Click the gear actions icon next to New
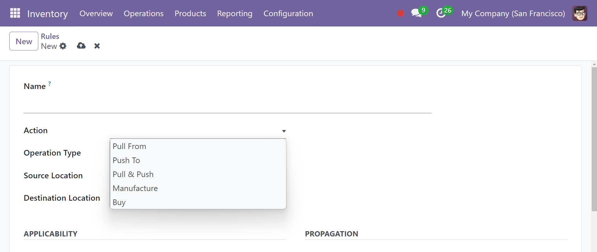Image resolution: width=597 pixels, height=252 pixels. pyautogui.click(x=63, y=46)
